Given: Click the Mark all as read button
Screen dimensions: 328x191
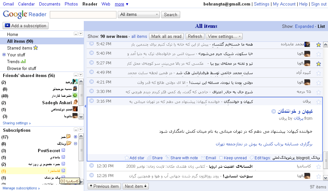Looking at the screenshot, I should (166, 36).
